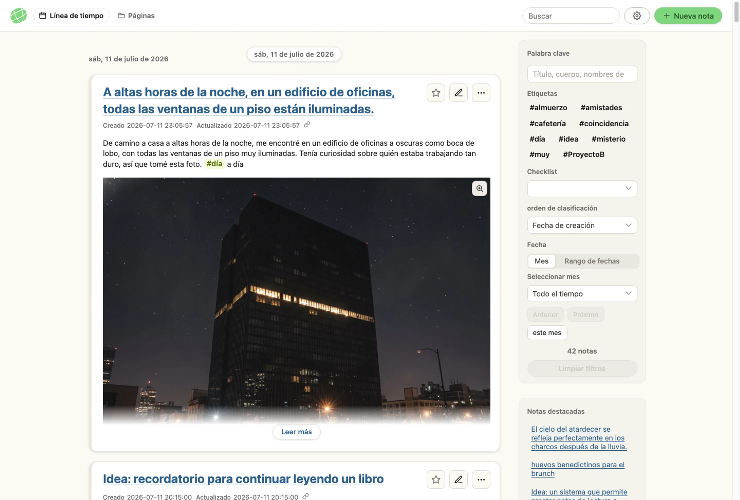740x500 pixels.
Task: Open the settings gear button
Action: [x=636, y=16]
